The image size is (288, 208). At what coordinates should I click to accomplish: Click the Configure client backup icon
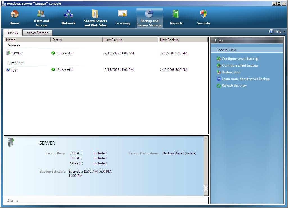pyautogui.click(x=219, y=65)
